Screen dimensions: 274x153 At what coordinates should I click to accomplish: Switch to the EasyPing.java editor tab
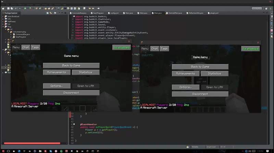pos(97,13)
